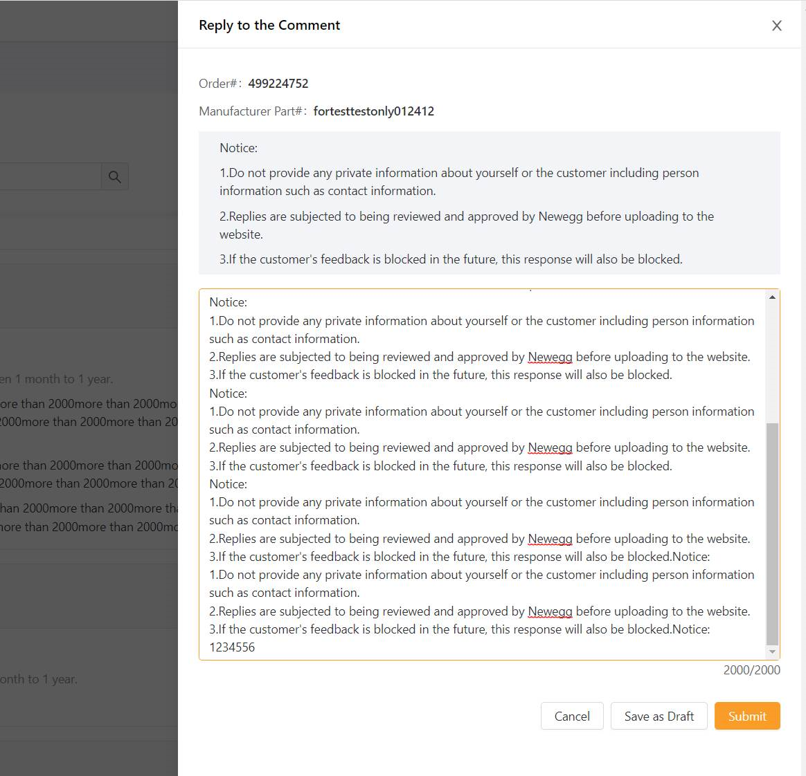Click the reply textarea scrollbar thumb

[x=772, y=534]
